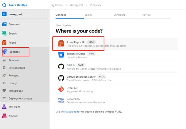
Task: Open the Overview sidebar icon
Action: 4,24
